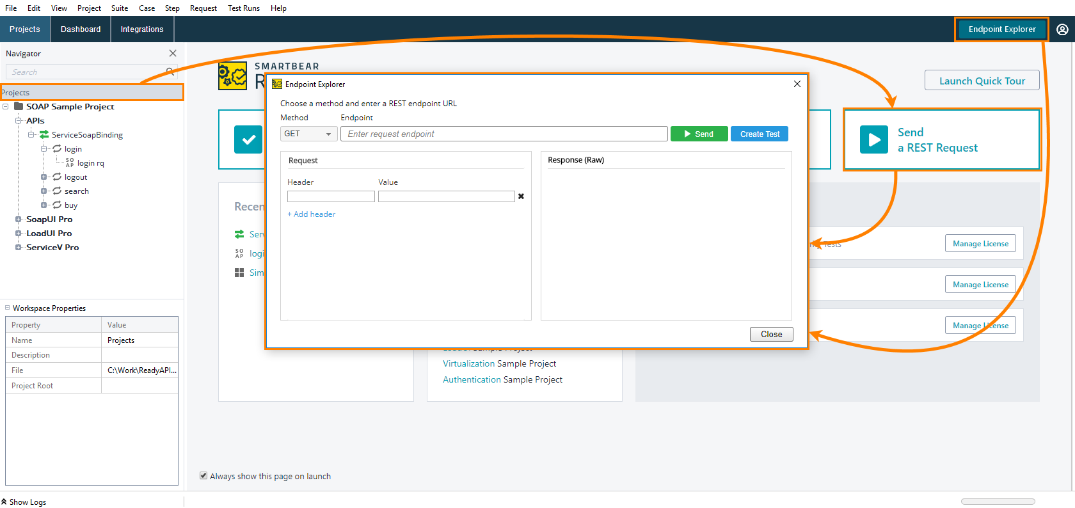Screen dimensions: 1075x508
Task: Click the Name property value Projects
Action: coord(139,340)
